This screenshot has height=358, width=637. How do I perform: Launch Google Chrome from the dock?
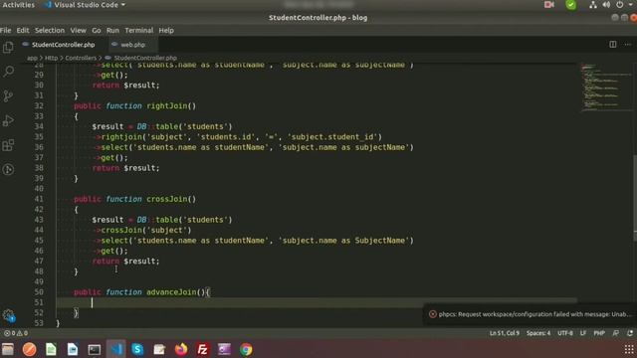pos(246,349)
